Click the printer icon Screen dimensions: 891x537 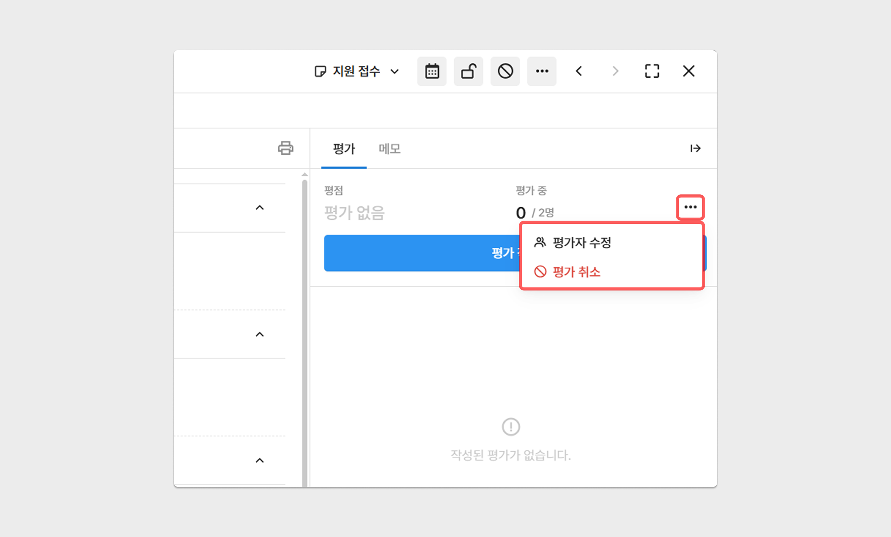pyautogui.click(x=285, y=148)
